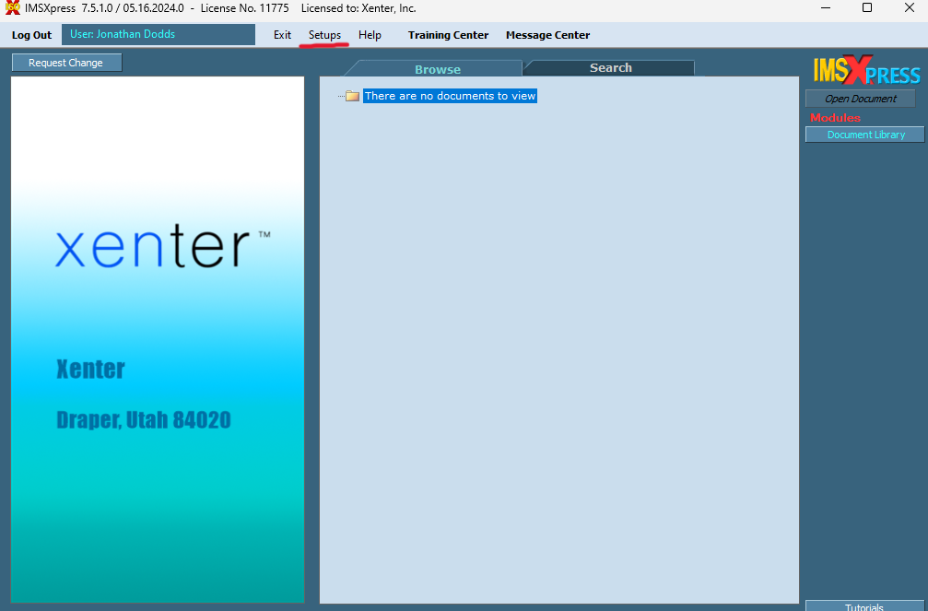Maximize the IMSXpress window

pos(867,8)
